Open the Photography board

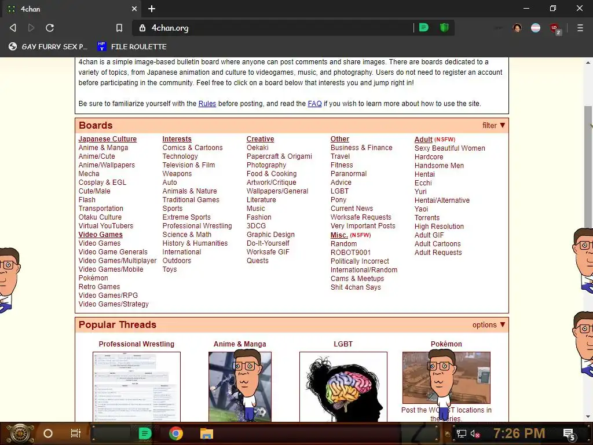tap(266, 165)
